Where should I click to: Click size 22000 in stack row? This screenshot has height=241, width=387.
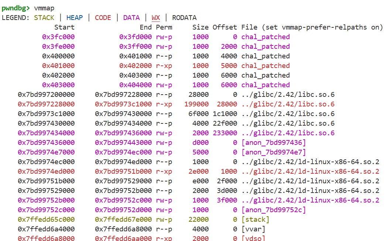pos(198,220)
